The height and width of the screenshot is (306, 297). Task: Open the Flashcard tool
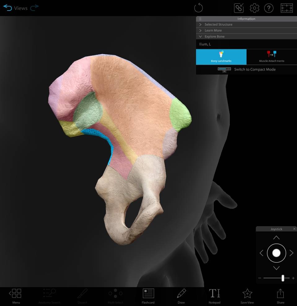point(148,296)
